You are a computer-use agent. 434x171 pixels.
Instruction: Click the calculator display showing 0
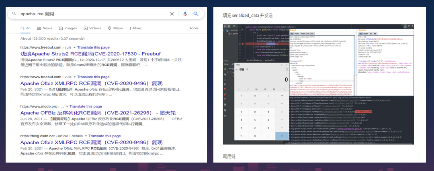287,80
